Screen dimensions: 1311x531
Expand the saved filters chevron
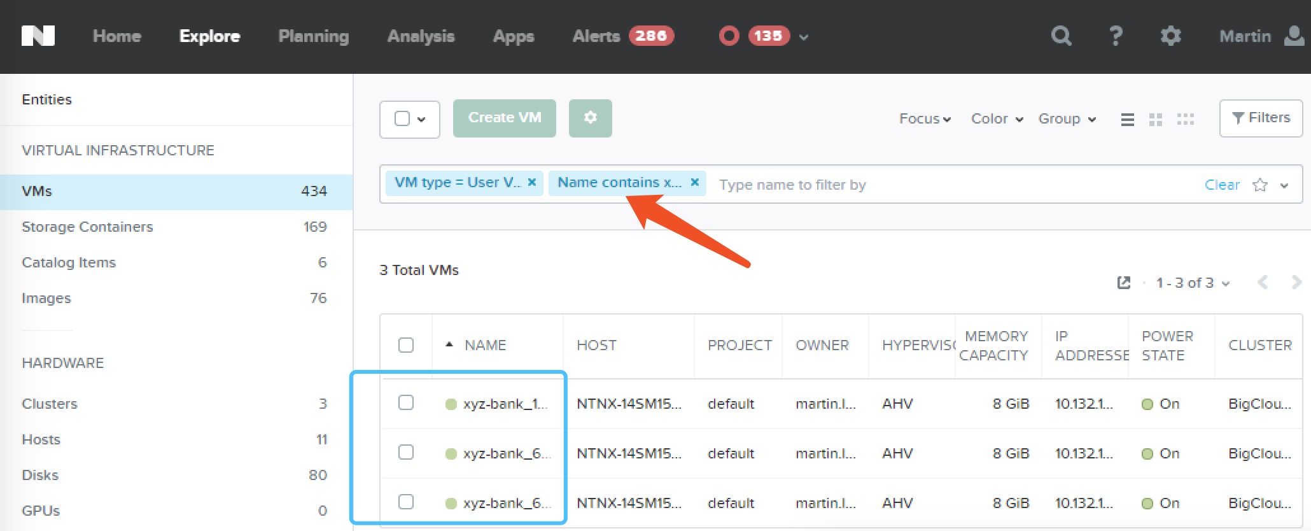(x=1284, y=185)
